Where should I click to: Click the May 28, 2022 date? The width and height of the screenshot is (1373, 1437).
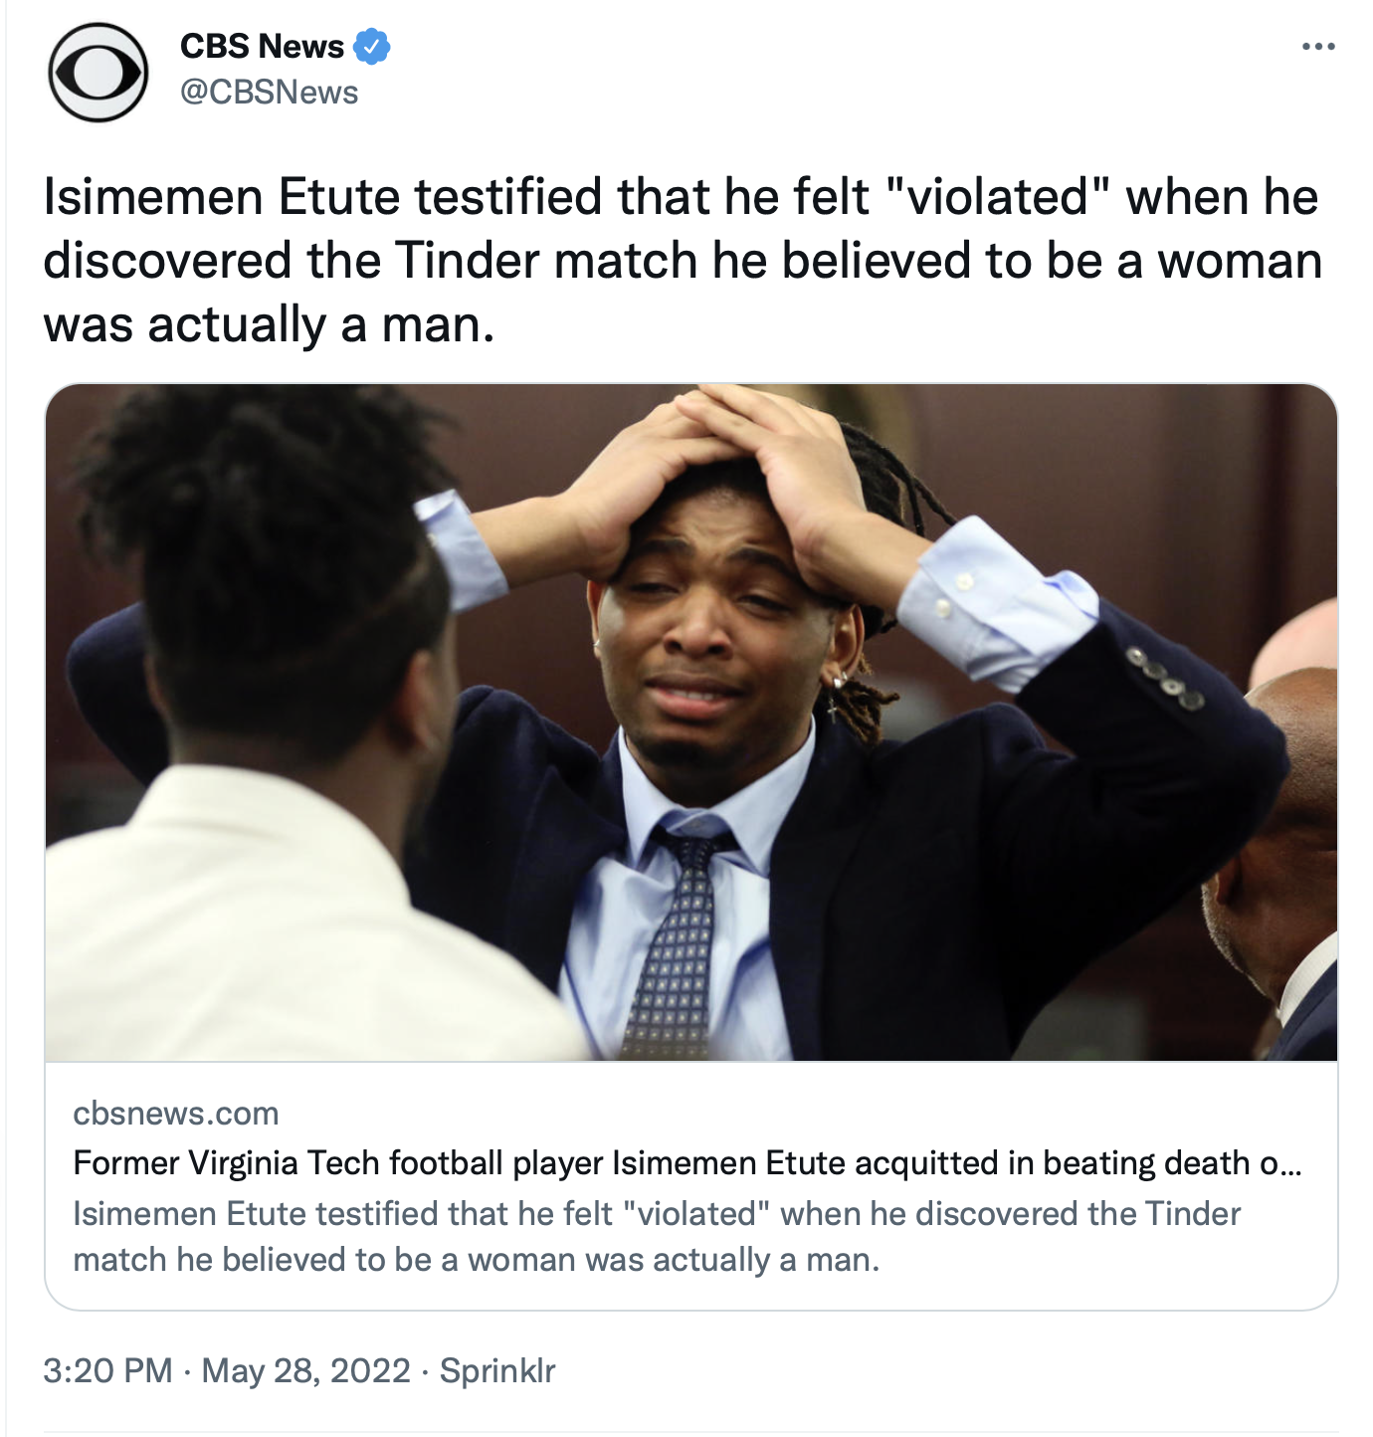tap(306, 1370)
